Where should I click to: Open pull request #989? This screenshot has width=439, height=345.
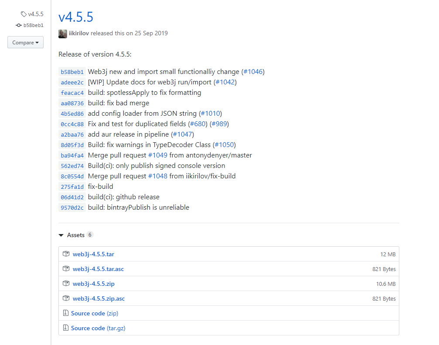(x=219, y=124)
